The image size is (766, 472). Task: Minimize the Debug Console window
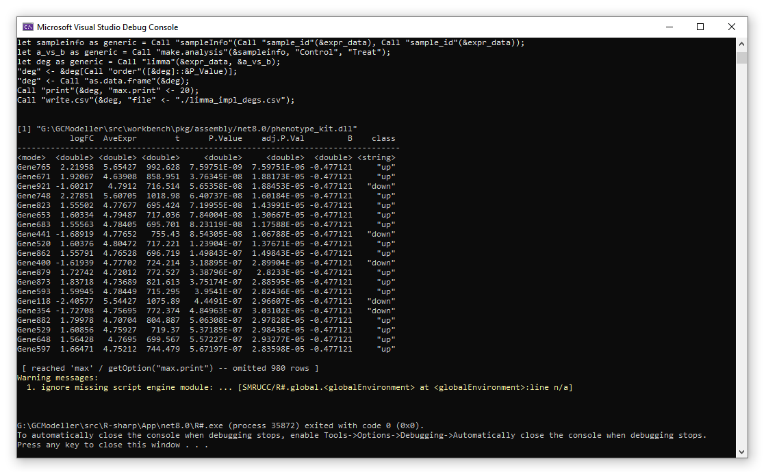668,27
